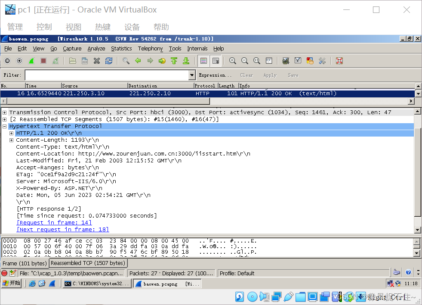This screenshot has width=422, height=305.
Task: Click Save filter button
Action: pyautogui.click(x=293, y=75)
